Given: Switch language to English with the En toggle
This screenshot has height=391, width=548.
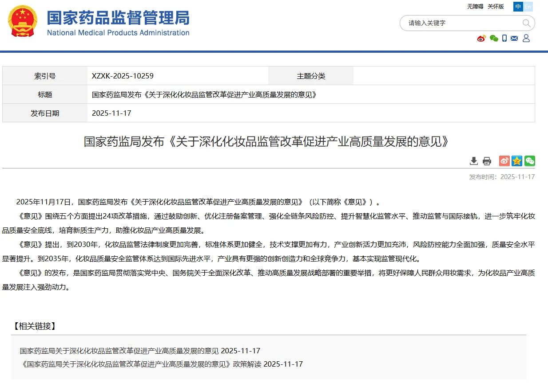Looking at the screenshot, I should pos(528,7).
